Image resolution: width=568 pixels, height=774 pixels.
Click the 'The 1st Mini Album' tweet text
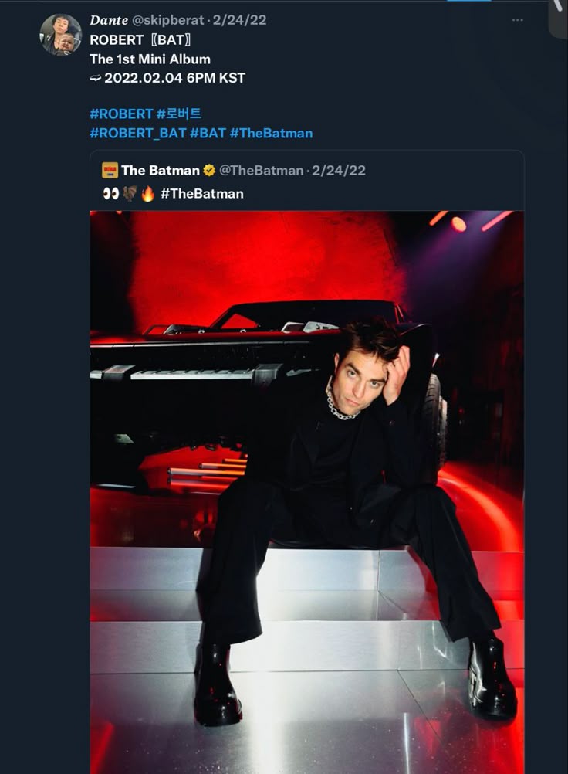click(x=150, y=59)
